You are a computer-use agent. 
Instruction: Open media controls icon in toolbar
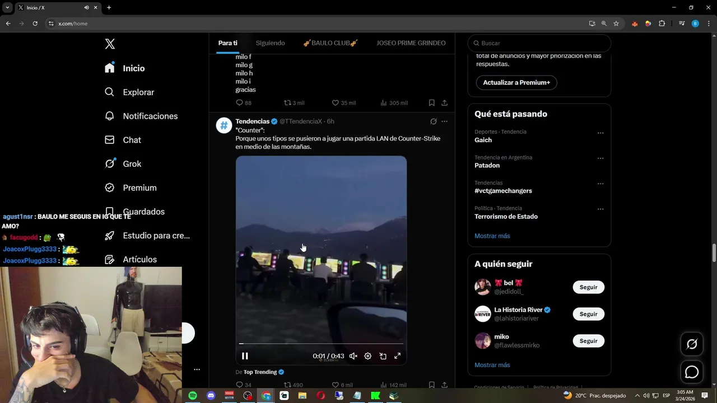click(x=682, y=24)
